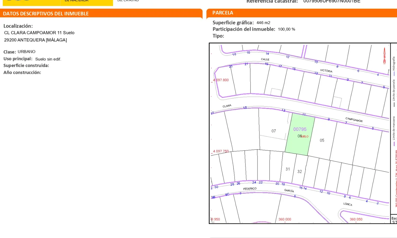Click the "4.097.800" coordinate label
This screenshot has height=238, width=397.
[221, 80]
